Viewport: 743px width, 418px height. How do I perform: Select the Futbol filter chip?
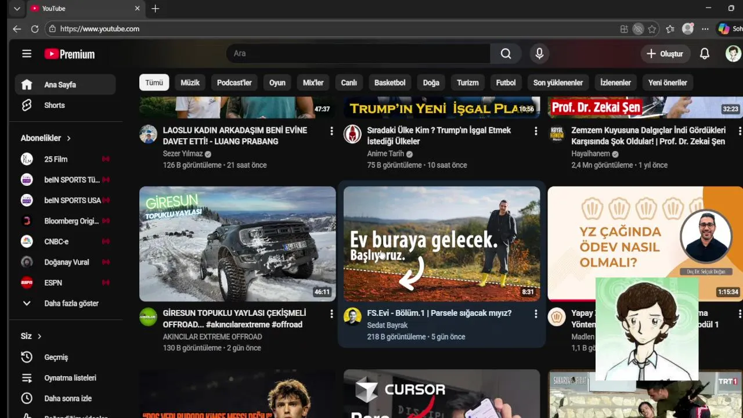tap(506, 82)
